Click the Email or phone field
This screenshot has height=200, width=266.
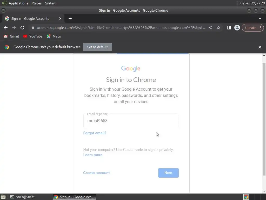[131, 121]
